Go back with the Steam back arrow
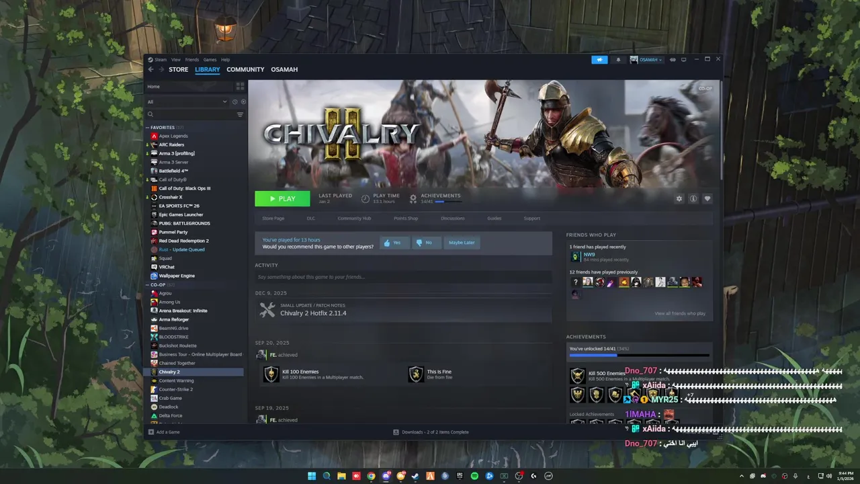This screenshot has width=860, height=484. pos(151,69)
